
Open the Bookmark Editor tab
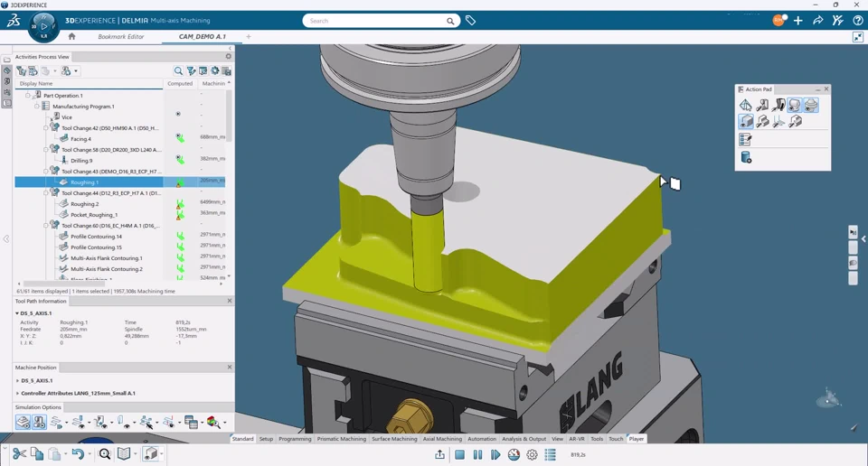coord(120,36)
